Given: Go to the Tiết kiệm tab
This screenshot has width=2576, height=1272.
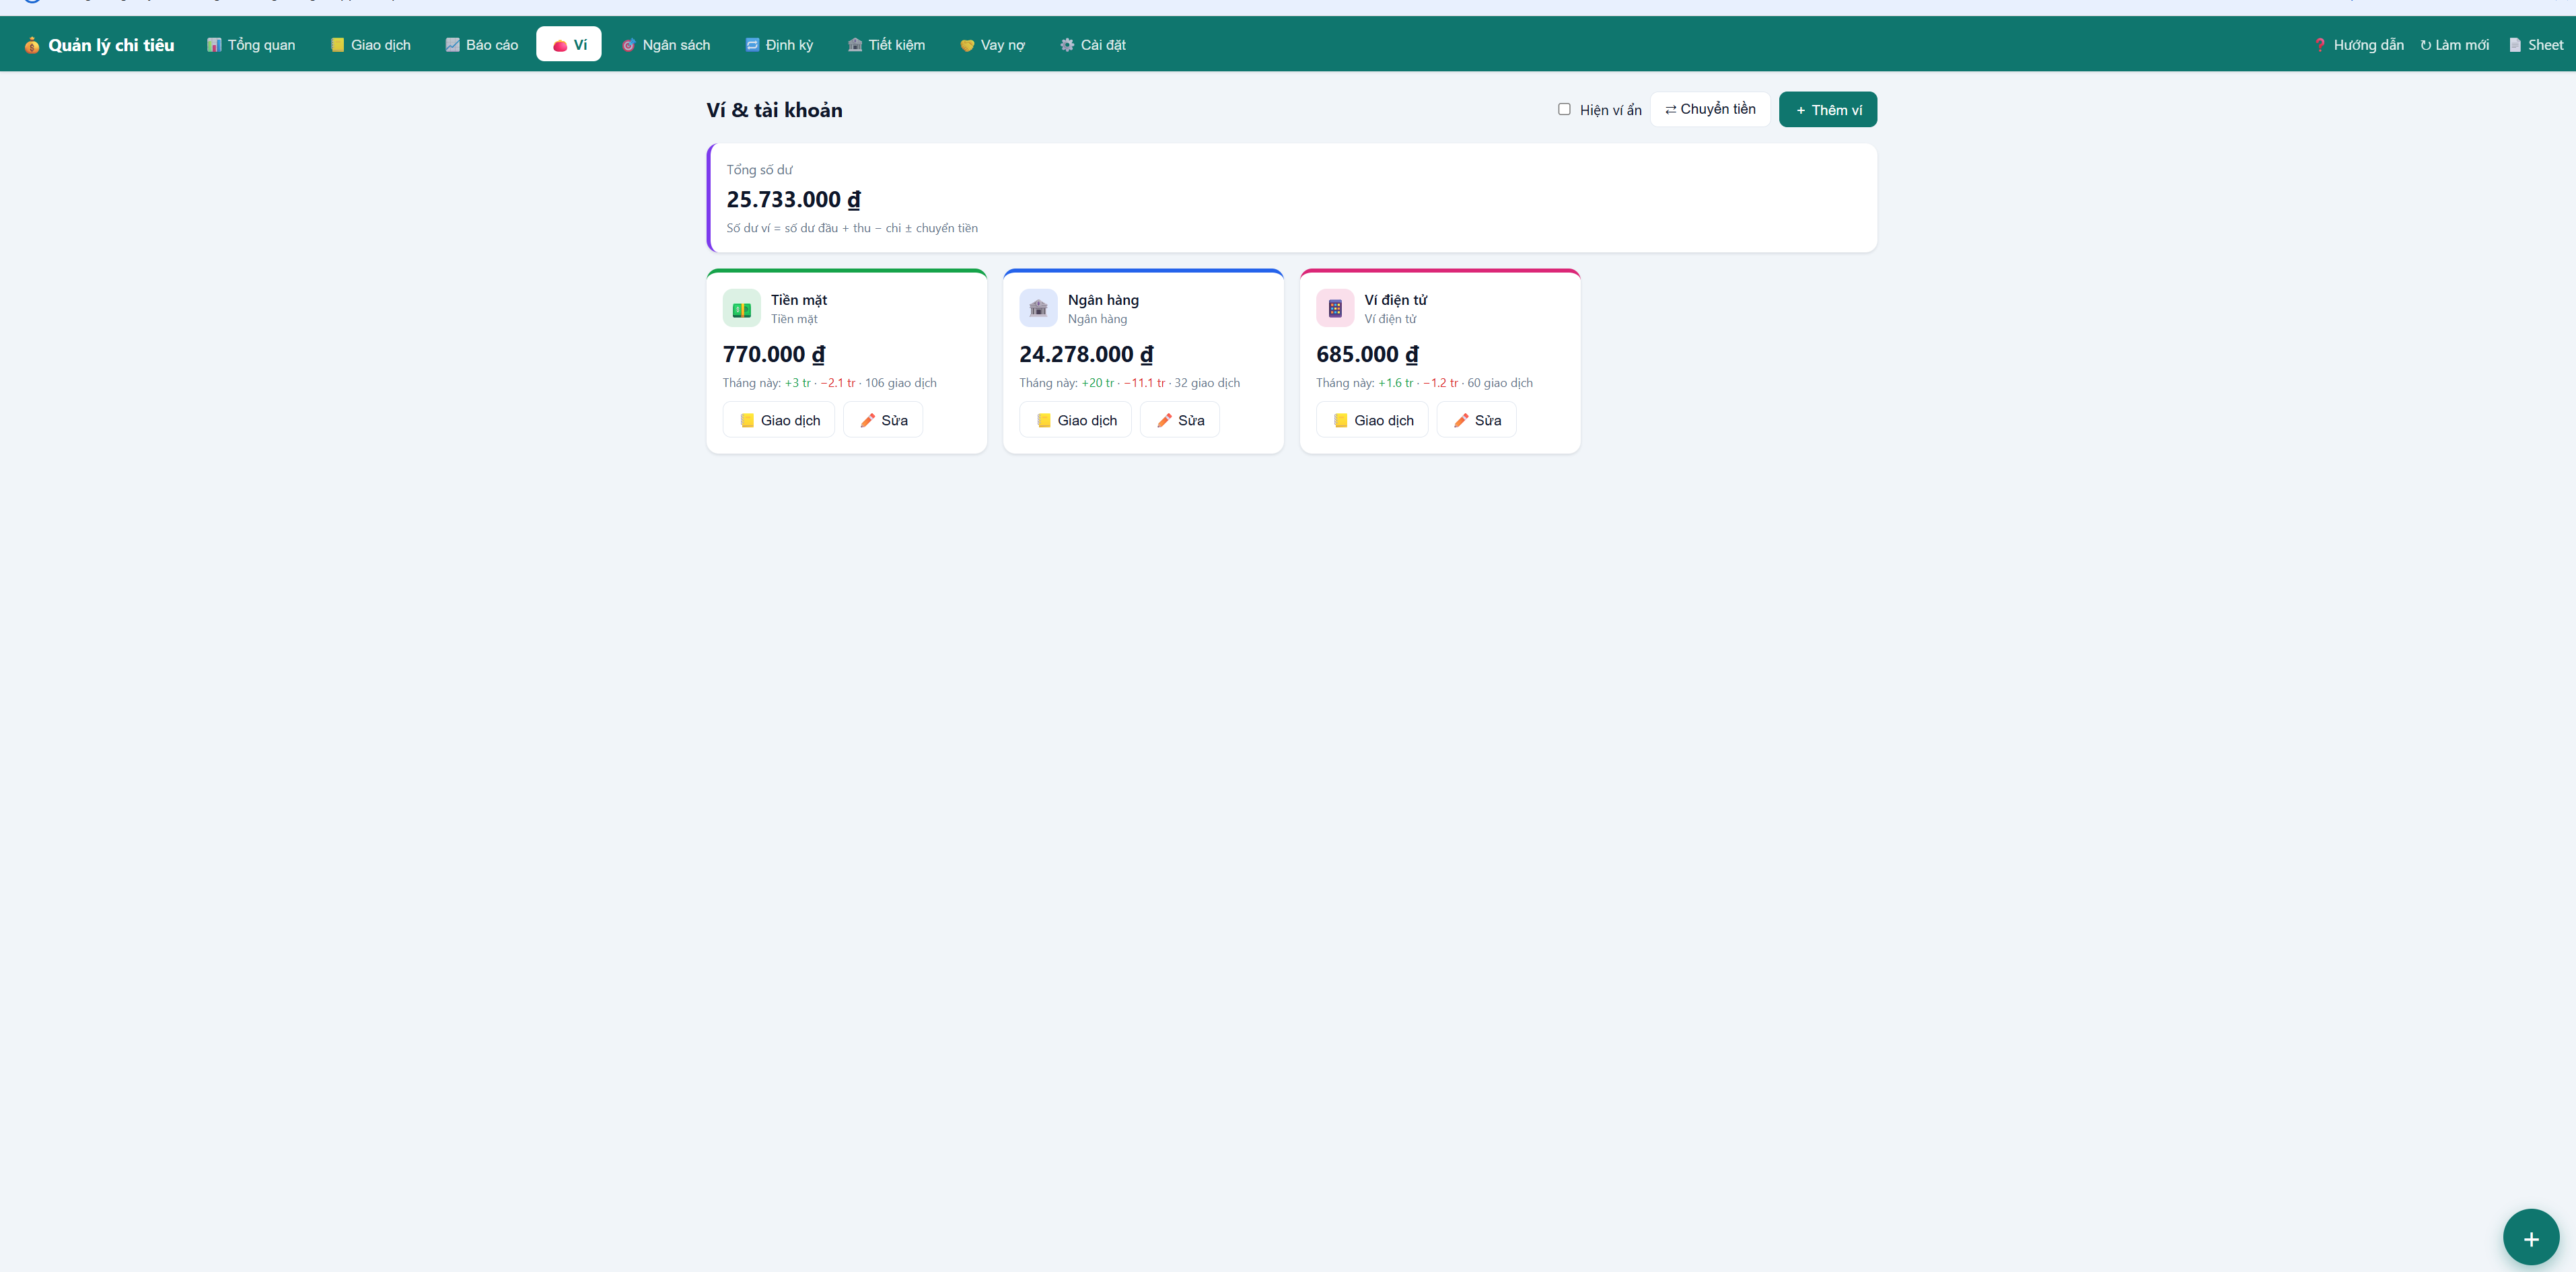Looking at the screenshot, I should coord(886,44).
